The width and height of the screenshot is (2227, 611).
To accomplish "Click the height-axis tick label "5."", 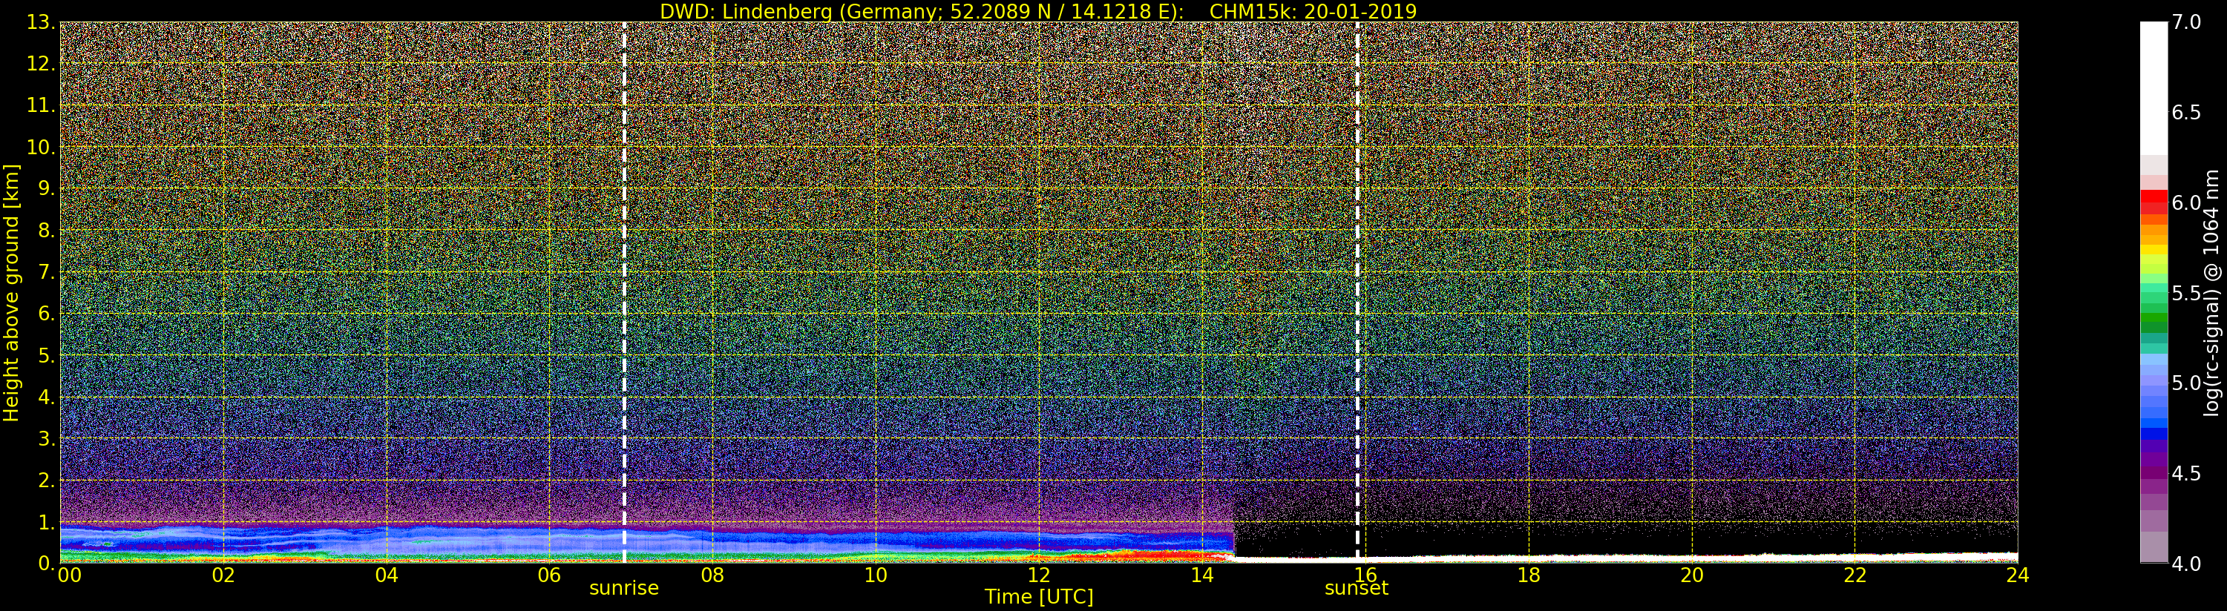I will point(46,356).
